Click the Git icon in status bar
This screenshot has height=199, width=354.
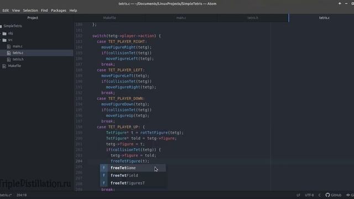coord(348,195)
